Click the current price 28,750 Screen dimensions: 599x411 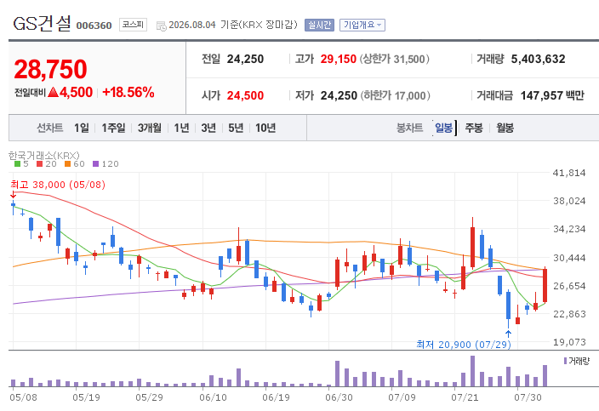[x=50, y=69]
